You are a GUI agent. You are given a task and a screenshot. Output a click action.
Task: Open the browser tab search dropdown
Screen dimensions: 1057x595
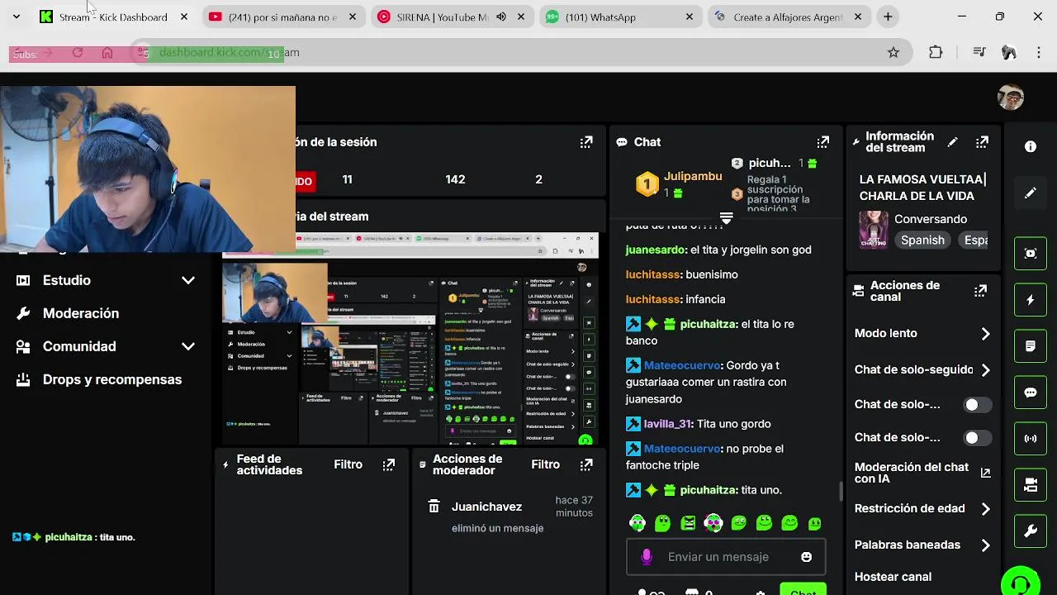point(16,17)
